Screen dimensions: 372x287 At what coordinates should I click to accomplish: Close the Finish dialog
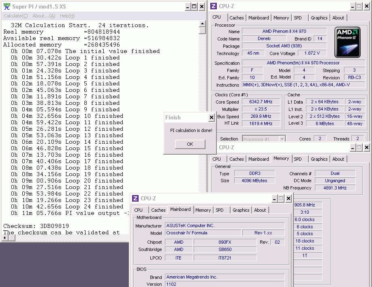point(212,117)
